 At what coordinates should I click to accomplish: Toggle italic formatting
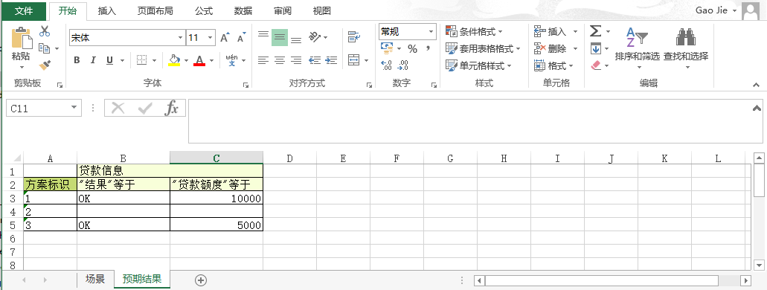93,60
